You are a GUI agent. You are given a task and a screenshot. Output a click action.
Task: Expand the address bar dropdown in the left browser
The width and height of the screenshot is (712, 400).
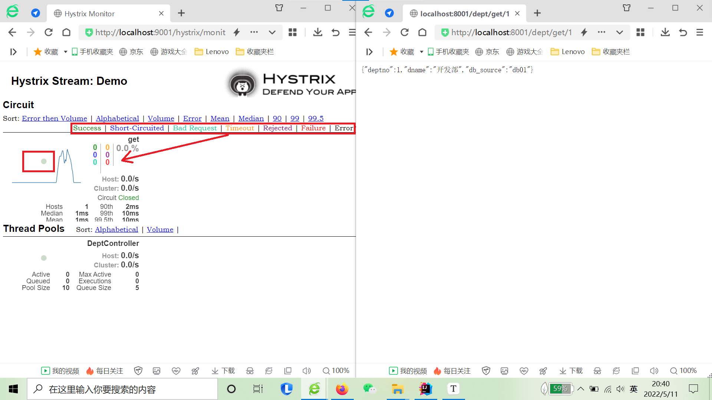point(272,33)
